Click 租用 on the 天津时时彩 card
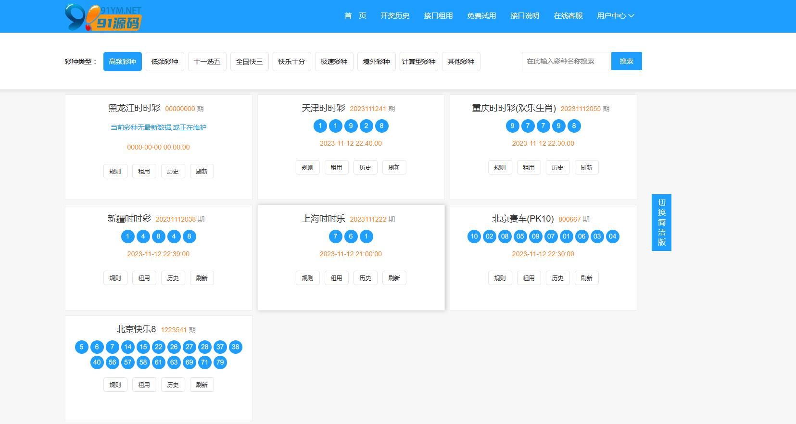The height and width of the screenshot is (424, 796). pos(337,167)
